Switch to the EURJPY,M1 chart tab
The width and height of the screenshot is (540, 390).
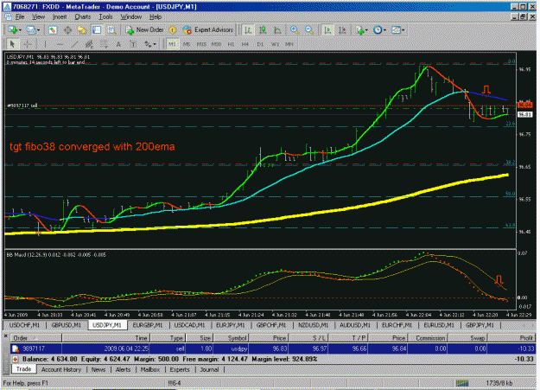click(230, 325)
